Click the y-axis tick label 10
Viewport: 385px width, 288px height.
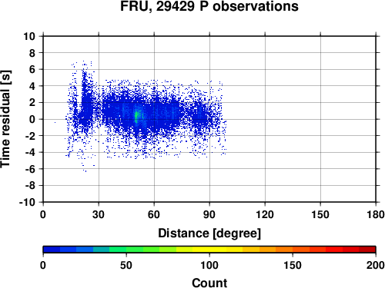pos(29,36)
